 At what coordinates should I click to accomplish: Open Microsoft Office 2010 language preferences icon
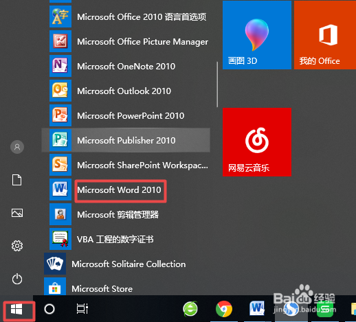click(60, 16)
